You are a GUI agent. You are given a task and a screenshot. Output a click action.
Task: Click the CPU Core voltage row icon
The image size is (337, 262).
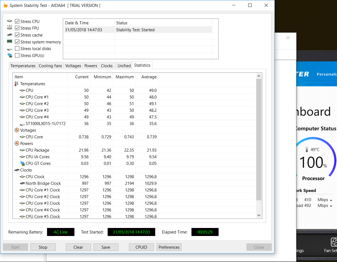click(22, 137)
